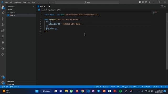Screen dimensions: 168x94
Task: Go back with the navigation arrow
Action: click(49, 2)
